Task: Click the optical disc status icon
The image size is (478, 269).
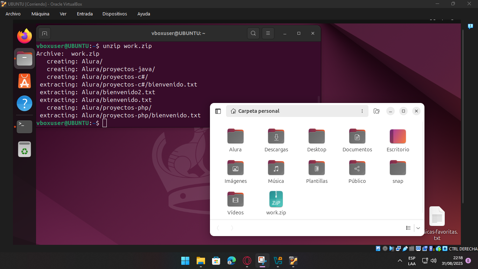Action: click(385, 249)
